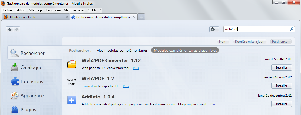Open a new tab with the plus button
301x115 pixels.
pyautogui.click(x=141, y=17)
